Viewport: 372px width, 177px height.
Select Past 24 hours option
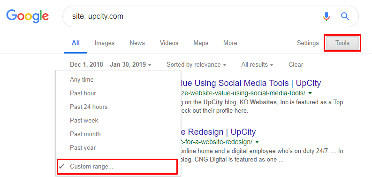pos(118,107)
